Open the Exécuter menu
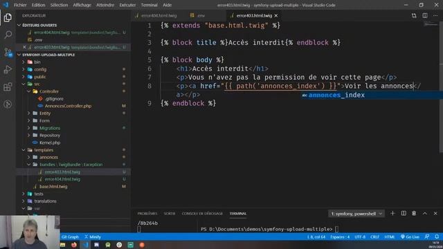 pyautogui.click(x=127, y=5)
